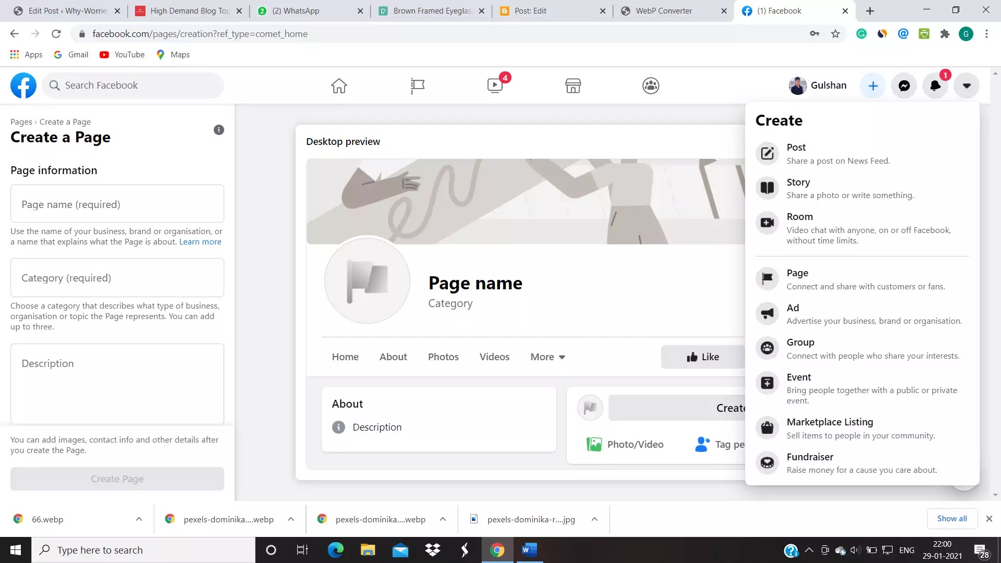This screenshot has height=563, width=1001.
Task: Open File Explorer from the taskbar
Action: (x=368, y=550)
